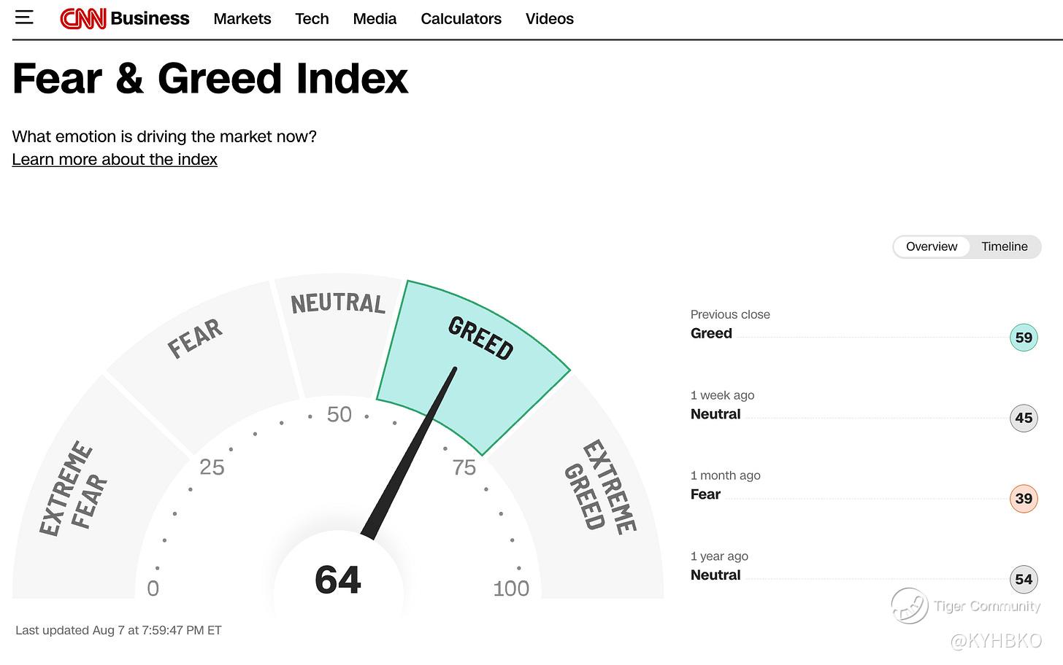Open the Tech section
Screen dimensions: 1063x665
(312, 19)
